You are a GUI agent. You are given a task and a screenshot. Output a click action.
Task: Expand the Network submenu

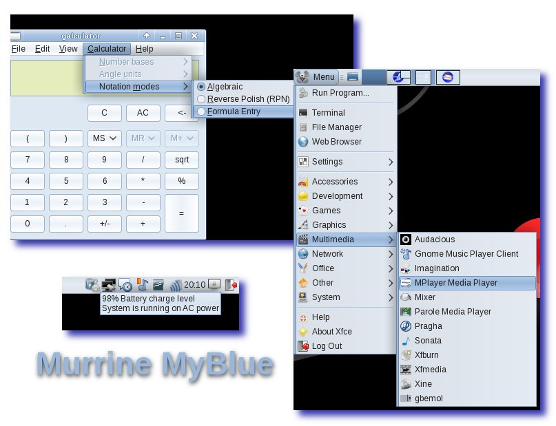[x=346, y=254]
